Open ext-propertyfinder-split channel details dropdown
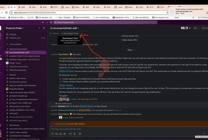 [x=64, y=28]
